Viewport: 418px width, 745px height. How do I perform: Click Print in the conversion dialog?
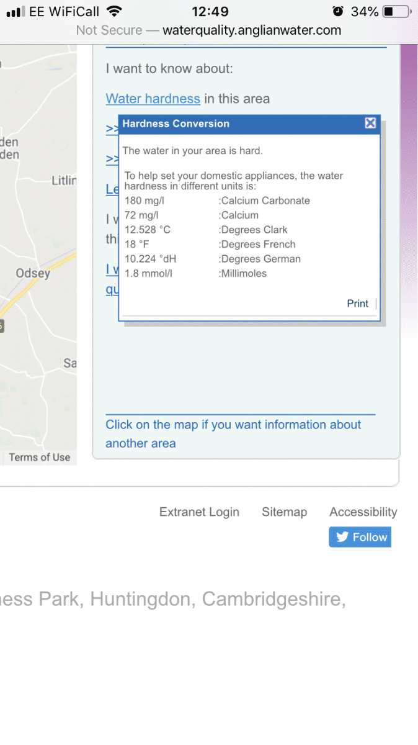(x=358, y=304)
